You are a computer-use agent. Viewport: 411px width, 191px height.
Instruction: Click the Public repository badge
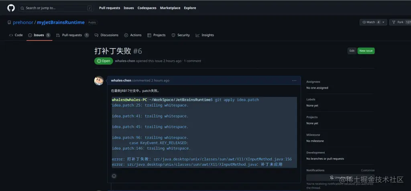92,22
